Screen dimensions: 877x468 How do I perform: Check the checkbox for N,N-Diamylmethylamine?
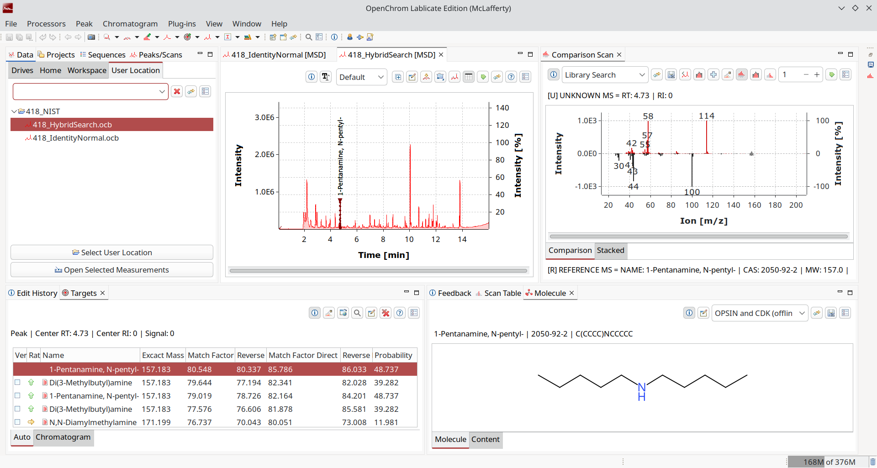pyautogui.click(x=17, y=422)
